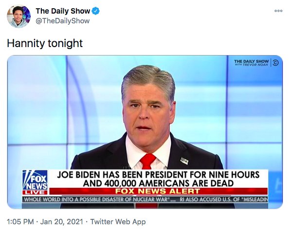The height and width of the screenshot is (232, 290).
Task: Open the Twitter Web App source link
Action: [118, 221]
